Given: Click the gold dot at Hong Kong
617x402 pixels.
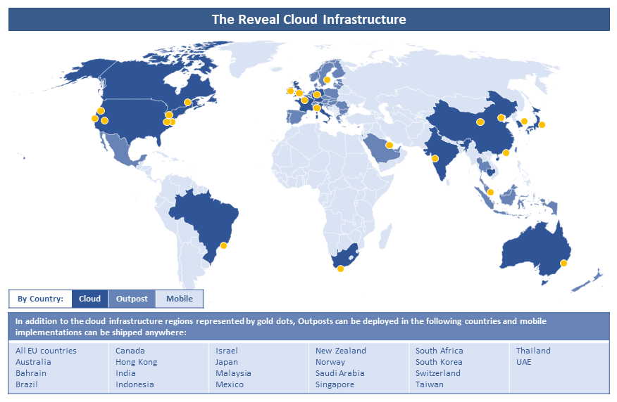Looking at the screenshot, I should click(x=506, y=153).
